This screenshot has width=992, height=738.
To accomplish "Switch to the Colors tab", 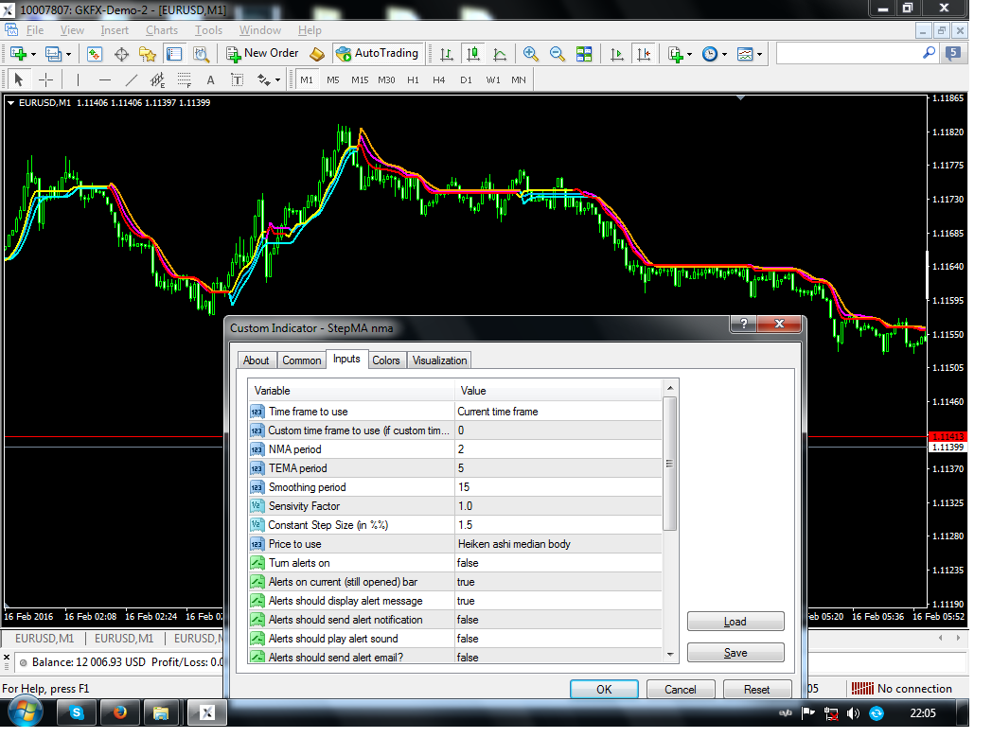I will [x=386, y=360].
